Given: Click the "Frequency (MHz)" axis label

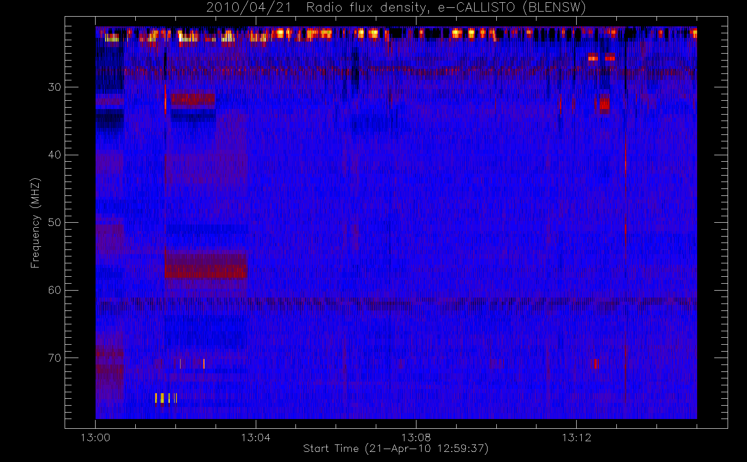Looking at the screenshot, I should click(36, 223).
